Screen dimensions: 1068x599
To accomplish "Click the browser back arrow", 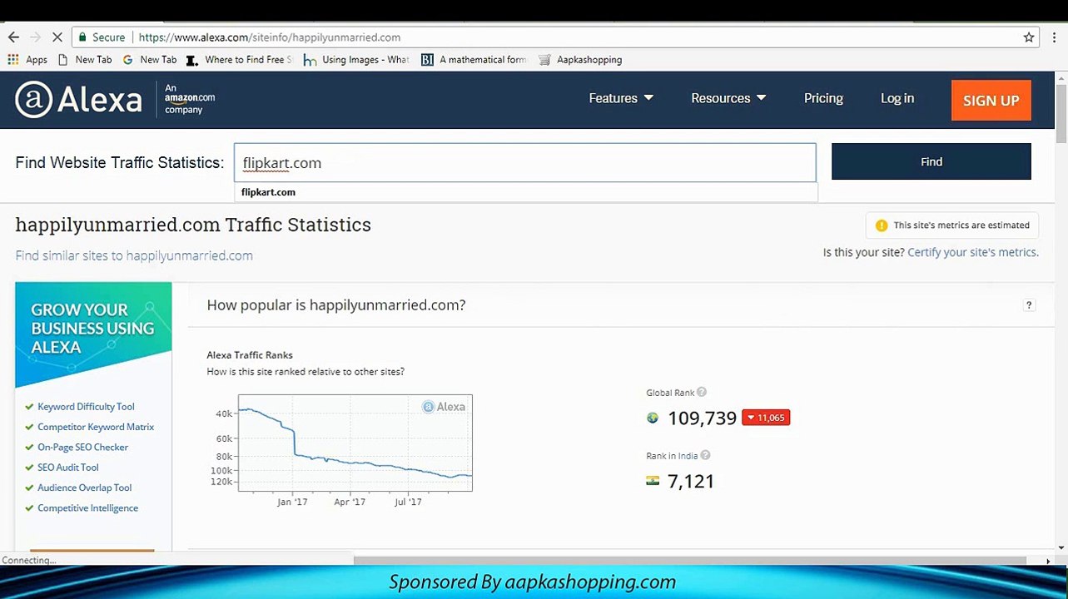I will coord(13,37).
